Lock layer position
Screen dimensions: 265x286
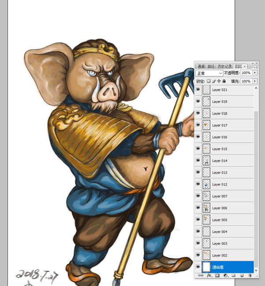pyautogui.click(x=219, y=81)
